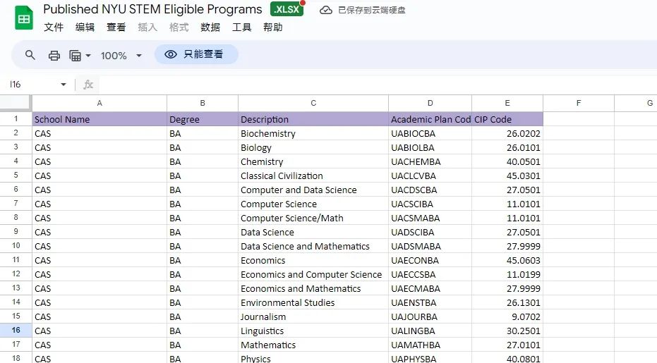The height and width of the screenshot is (363, 657).
Task: Click the CIP code 30.2501 cell
Action: coord(507,331)
